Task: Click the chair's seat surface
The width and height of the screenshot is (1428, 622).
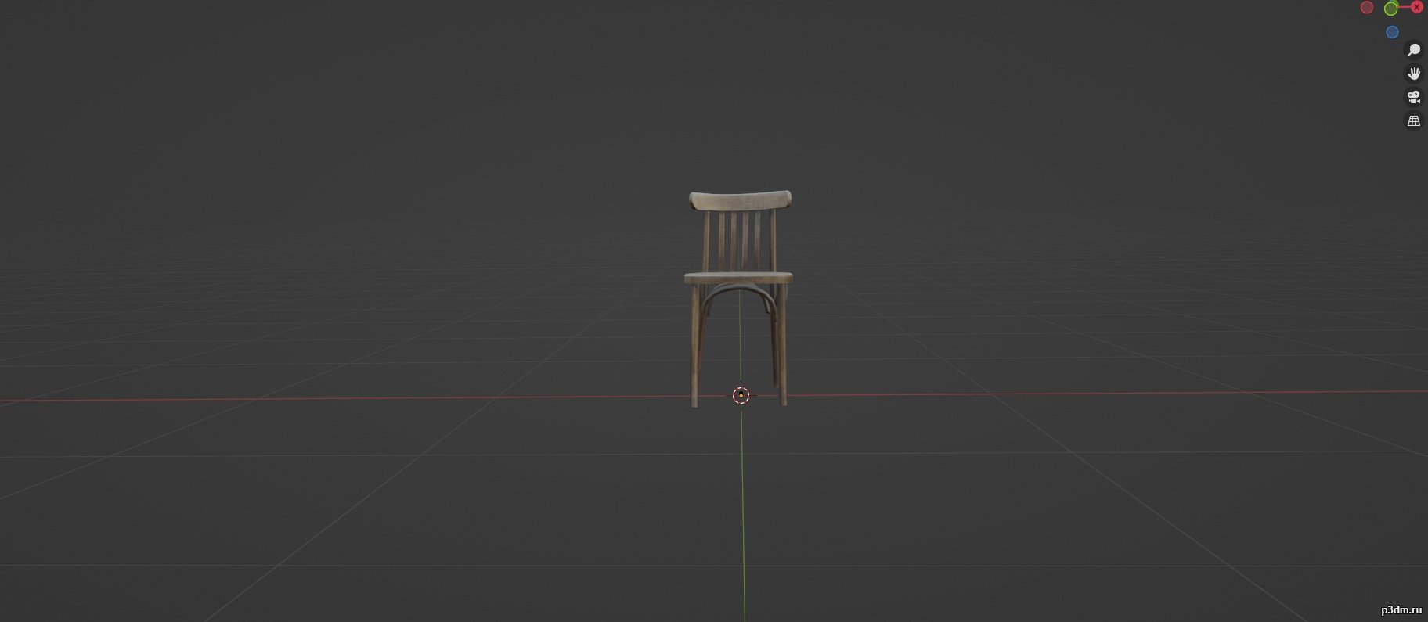Action: click(x=738, y=278)
